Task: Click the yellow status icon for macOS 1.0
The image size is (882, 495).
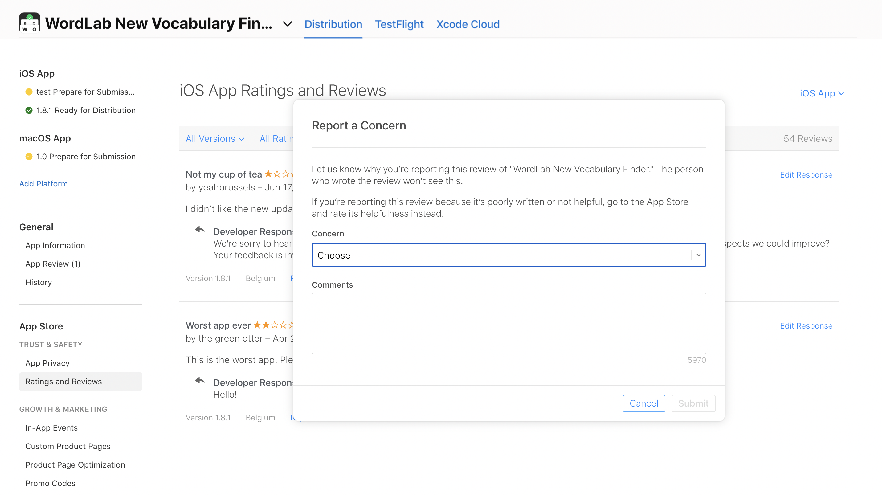Action: pos(29,157)
